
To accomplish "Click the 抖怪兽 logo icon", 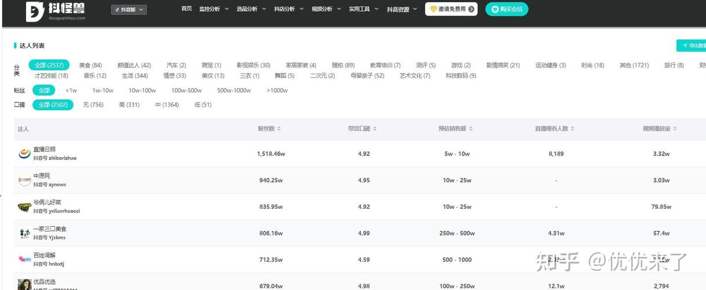I will pos(35,10).
